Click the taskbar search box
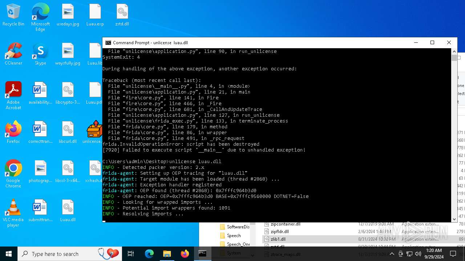The image size is (465, 261). [70, 254]
